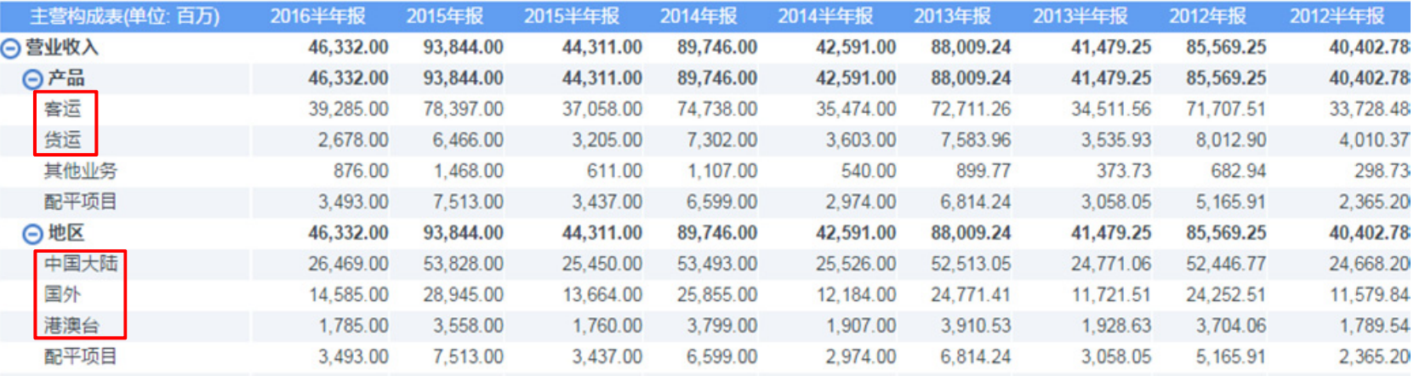
Task: Select the 货运 row label
Action: click(x=63, y=140)
